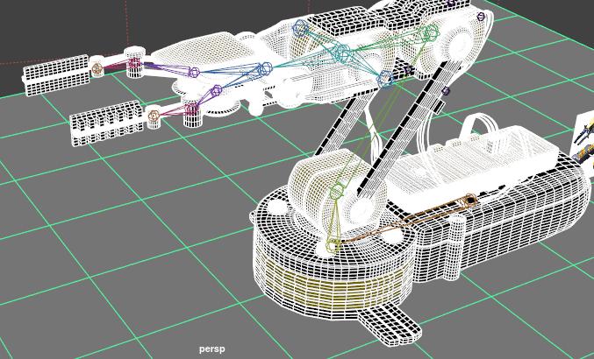Image resolution: width=594 pixels, height=359 pixels.
Task: Select blue joint atop the forearm
Action: click(x=300, y=28)
